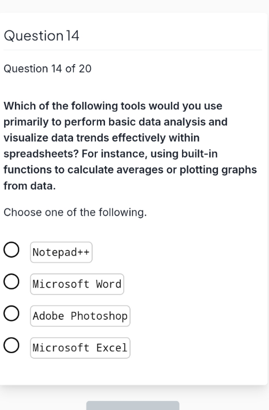Click the Question 14 heading
Image resolution: width=269 pixels, height=410 pixels.
[x=41, y=36]
